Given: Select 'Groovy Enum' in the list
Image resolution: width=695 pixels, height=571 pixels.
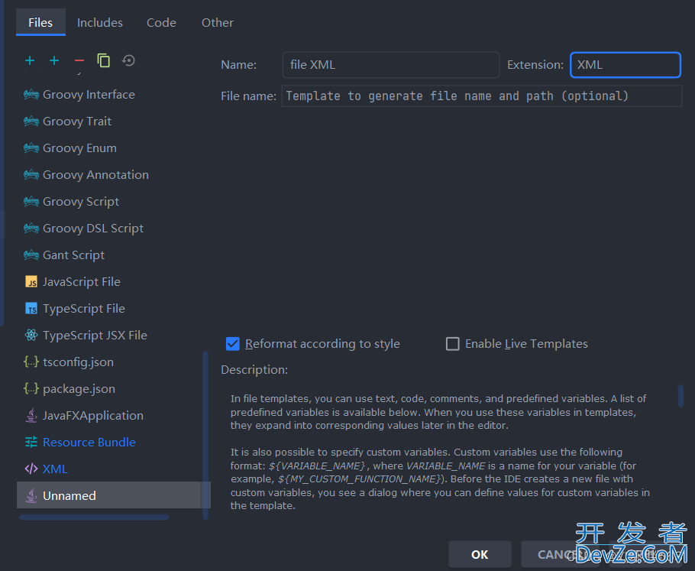Looking at the screenshot, I should click(x=79, y=148).
